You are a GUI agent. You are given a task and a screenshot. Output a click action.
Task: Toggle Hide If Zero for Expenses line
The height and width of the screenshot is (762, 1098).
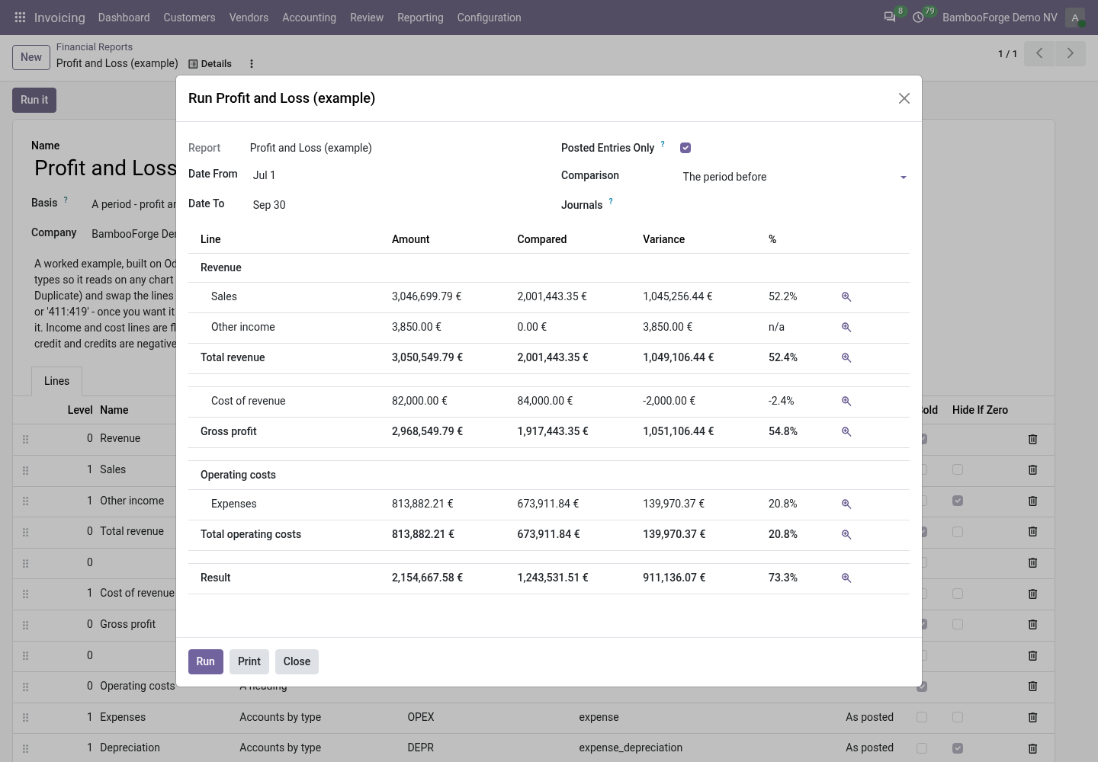958,717
